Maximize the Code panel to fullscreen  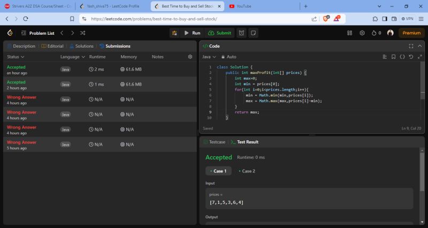point(411,46)
